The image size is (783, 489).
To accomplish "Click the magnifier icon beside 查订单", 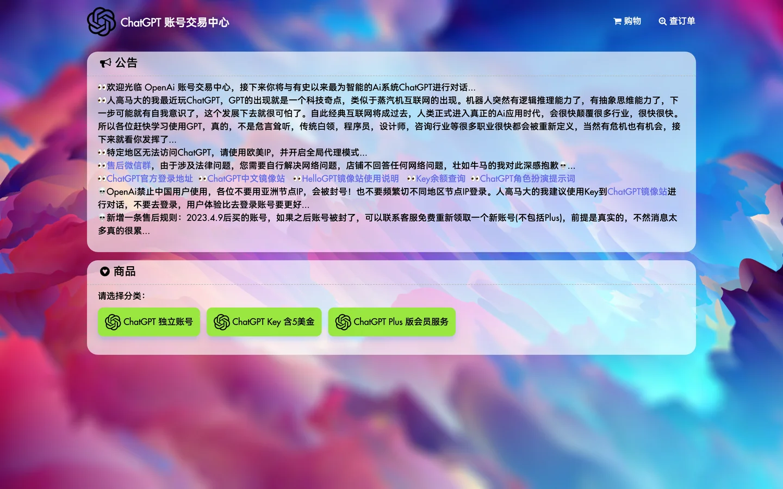I will (x=662, y=22).
